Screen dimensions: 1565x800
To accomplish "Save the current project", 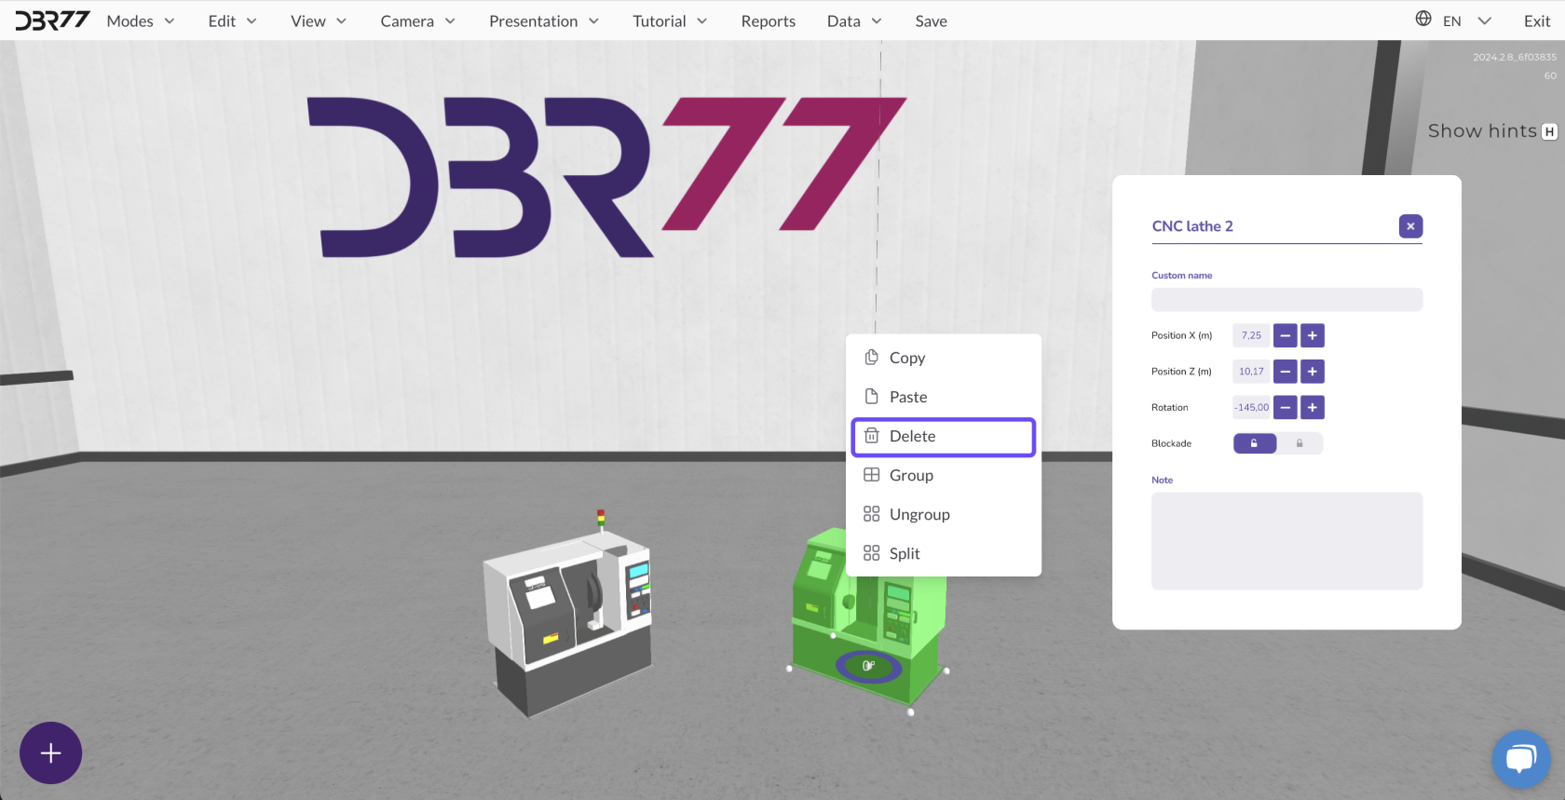I will (931, 21).
